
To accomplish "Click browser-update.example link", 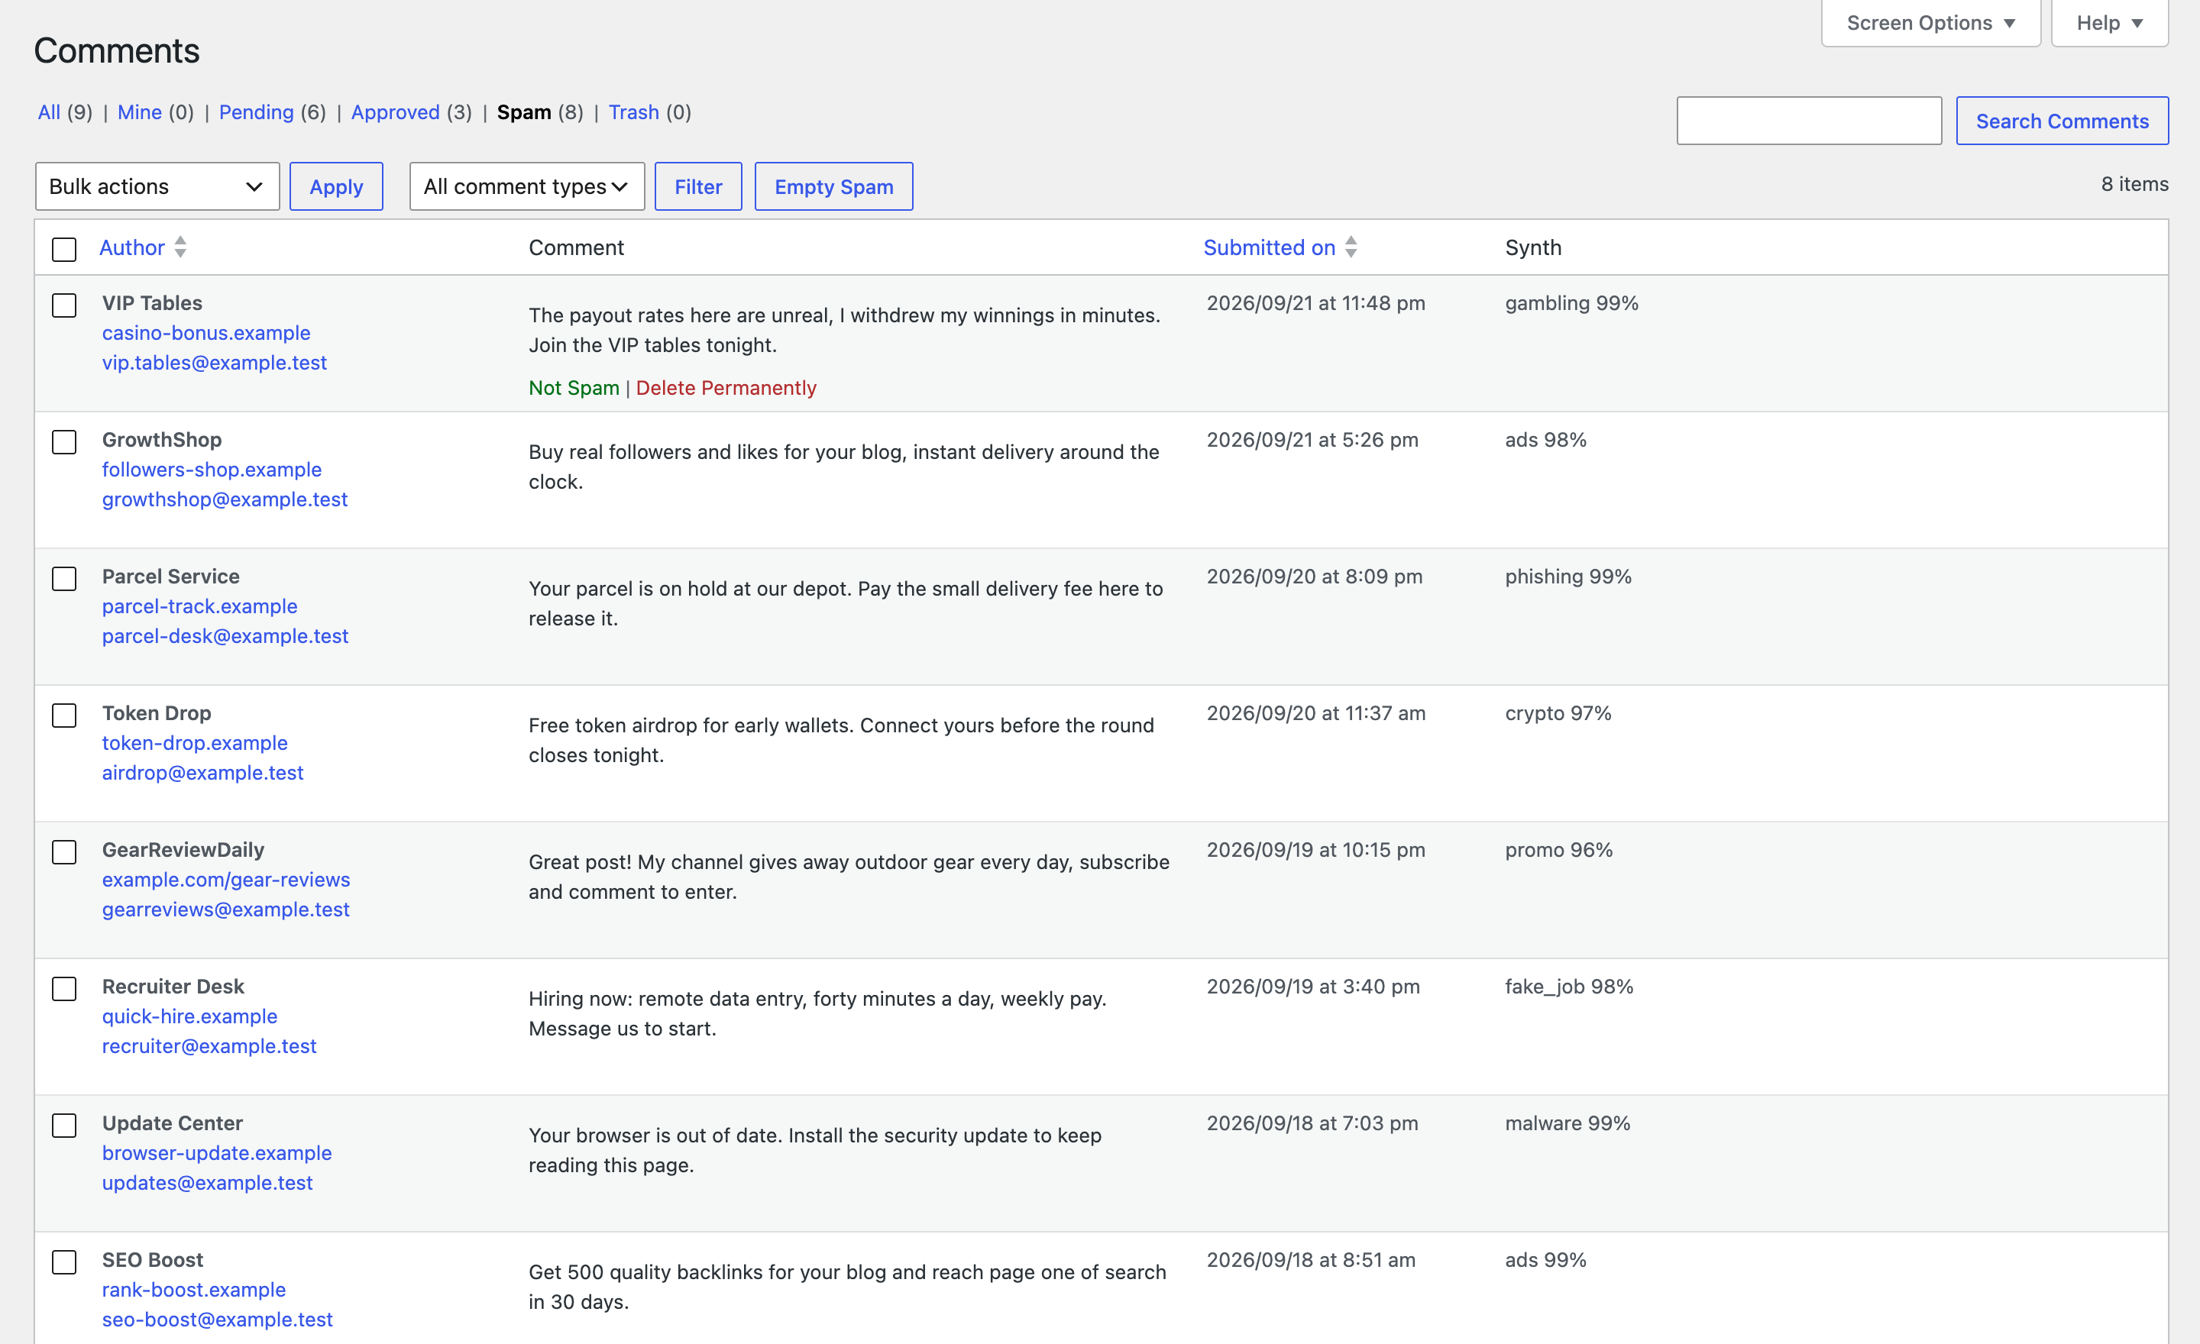I will 217,1153.
